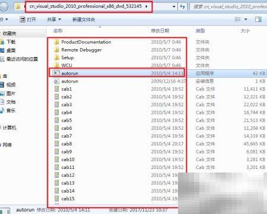Click the 42 KB size cell

[259, 74]
